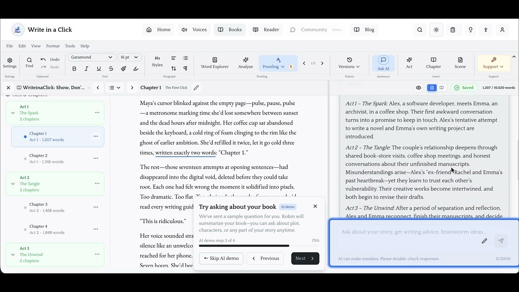Open Word Explorer
The height and width of the screenshot is (292, 519).
click(x=214, y=63)
